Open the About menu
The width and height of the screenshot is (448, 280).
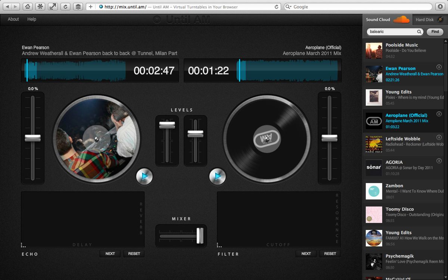pyautogui.click(x=13, y=19)
